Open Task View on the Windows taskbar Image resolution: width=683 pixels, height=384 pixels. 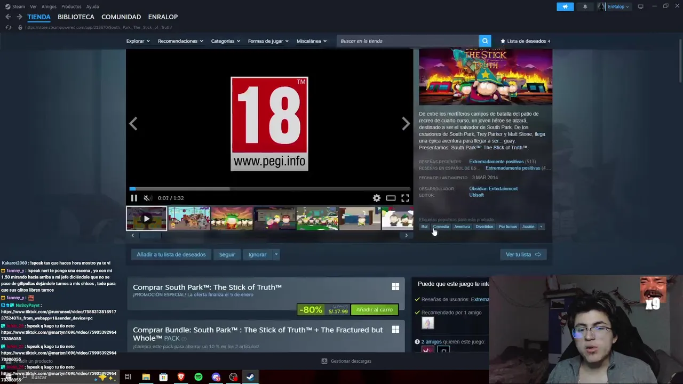point(128,377)
